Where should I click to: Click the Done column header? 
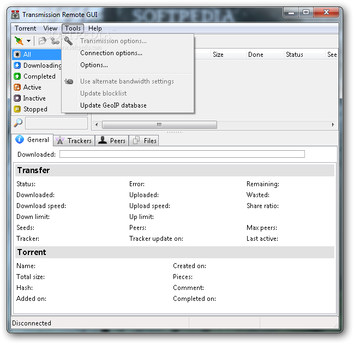(265, 55)
